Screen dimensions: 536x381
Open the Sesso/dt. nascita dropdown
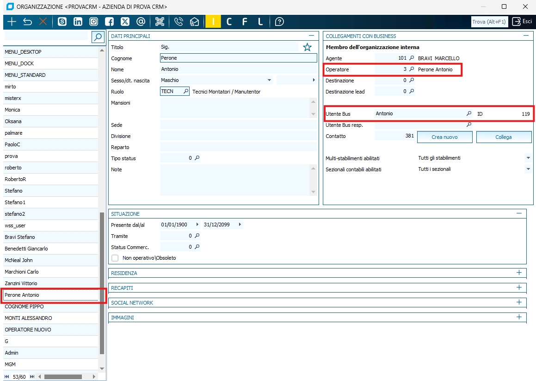[x=269, y=81]
